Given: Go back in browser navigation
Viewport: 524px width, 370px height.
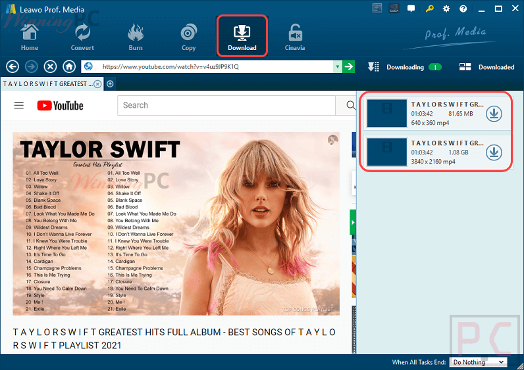Looking at the screenshot, I should click(x=13, y=67).
